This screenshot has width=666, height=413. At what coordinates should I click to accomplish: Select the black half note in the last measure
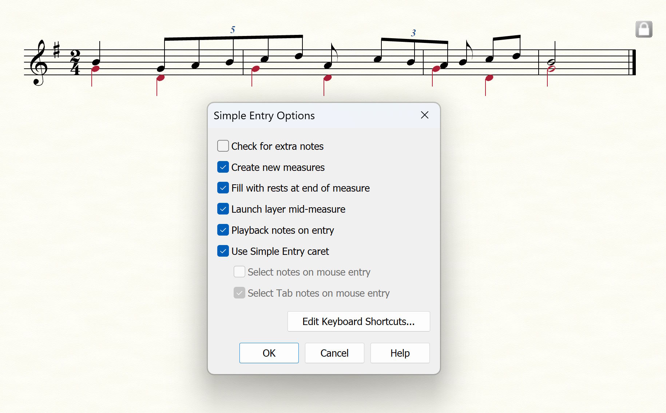(x=552, y=62)
